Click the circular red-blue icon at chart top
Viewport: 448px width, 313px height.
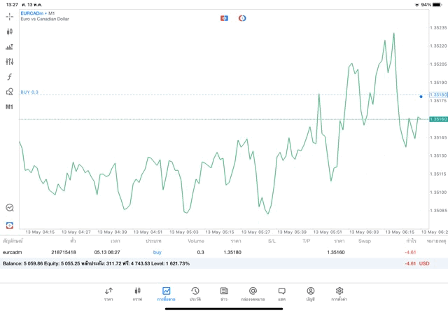click(242, 18)
